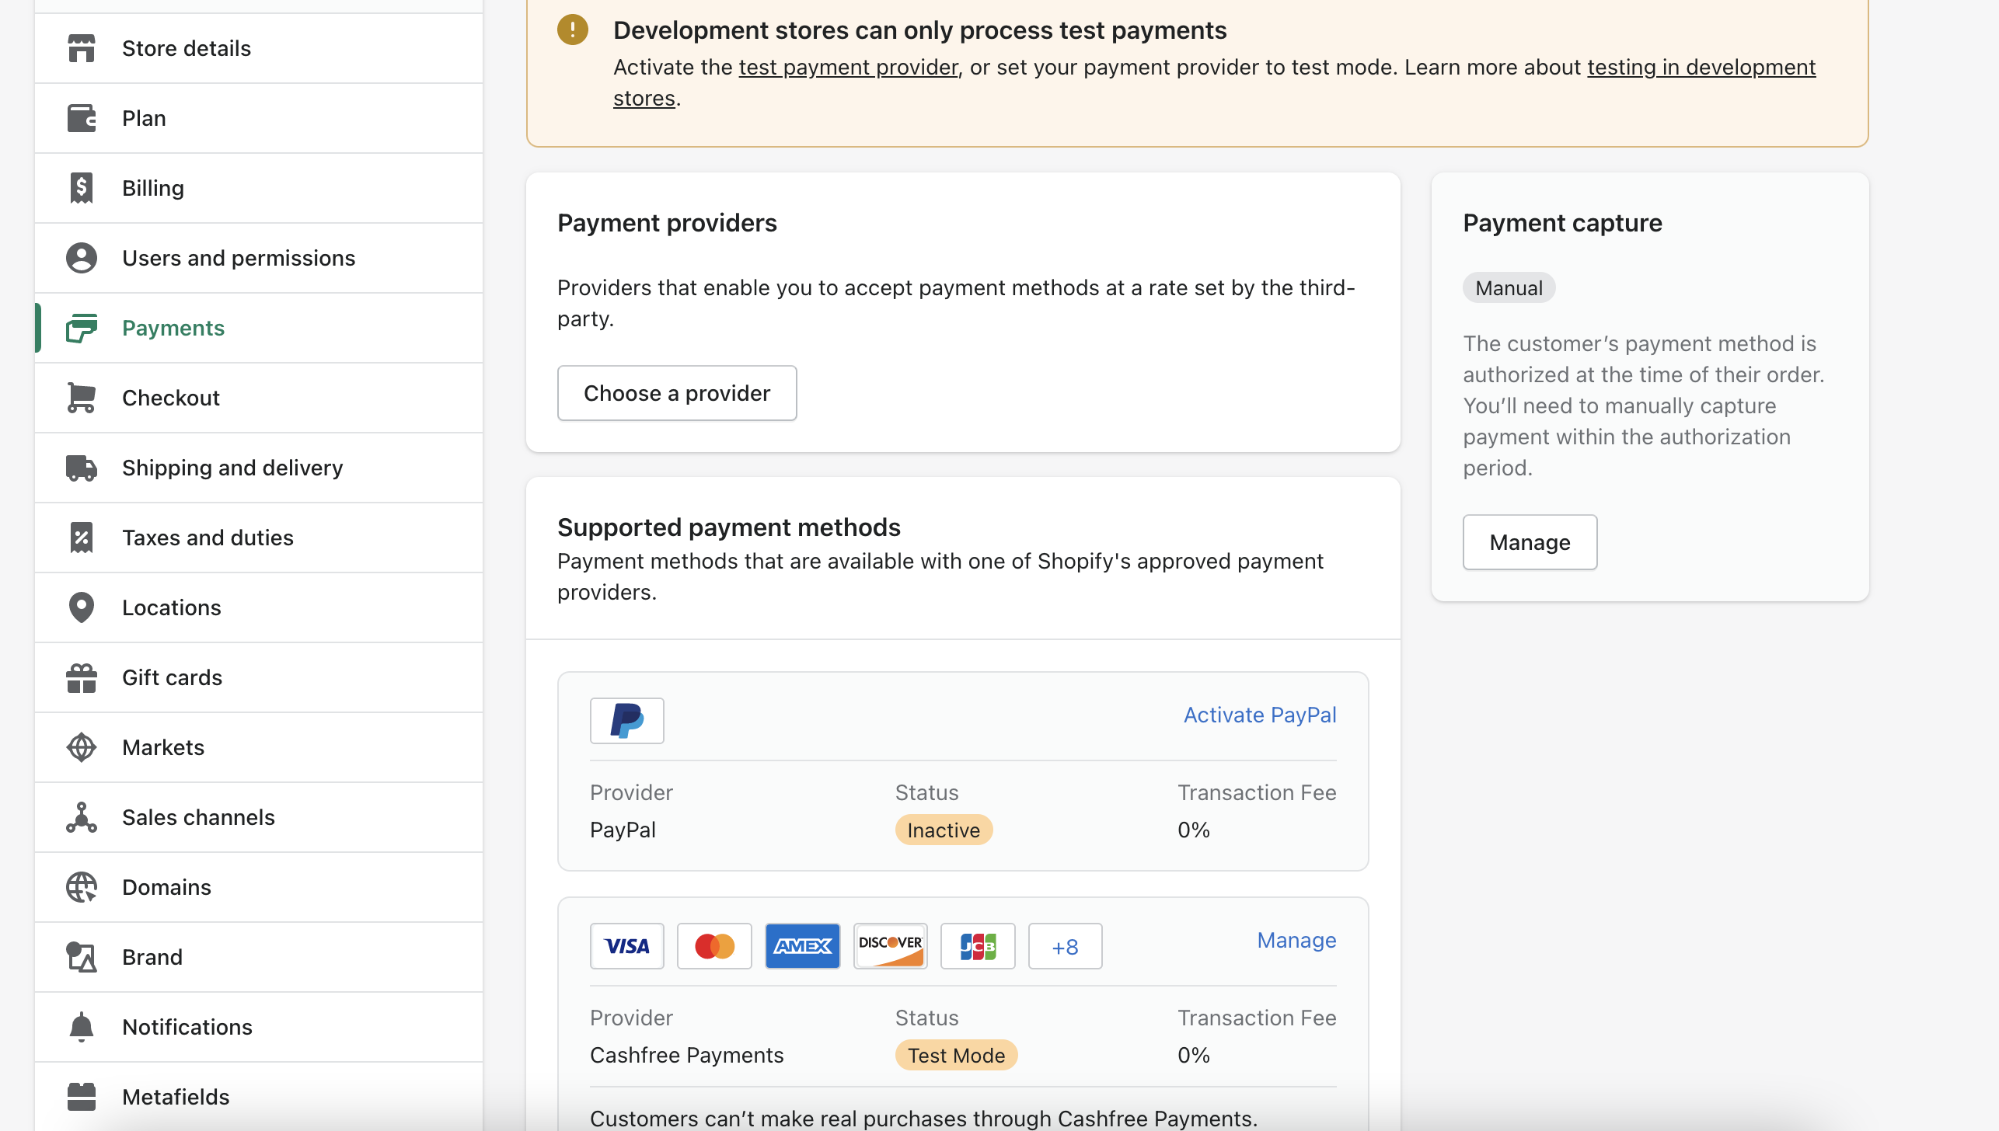The width and height of the screenshot is (1999, 1131).
Task: Click the Gift cards icon
Action: pyautogui.click(x=81, y=677)
